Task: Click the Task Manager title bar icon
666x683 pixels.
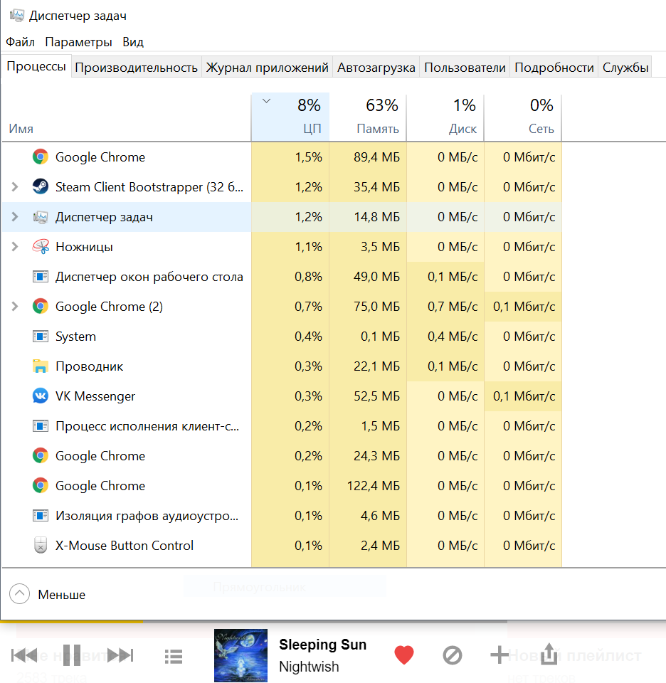Action: [16, 16]
